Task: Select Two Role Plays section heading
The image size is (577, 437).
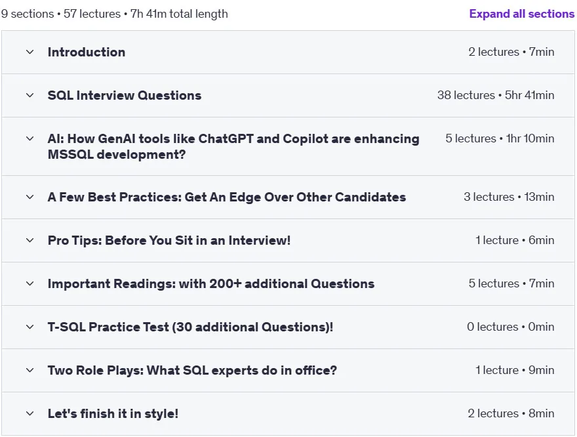Action: (x=192, y=370)
